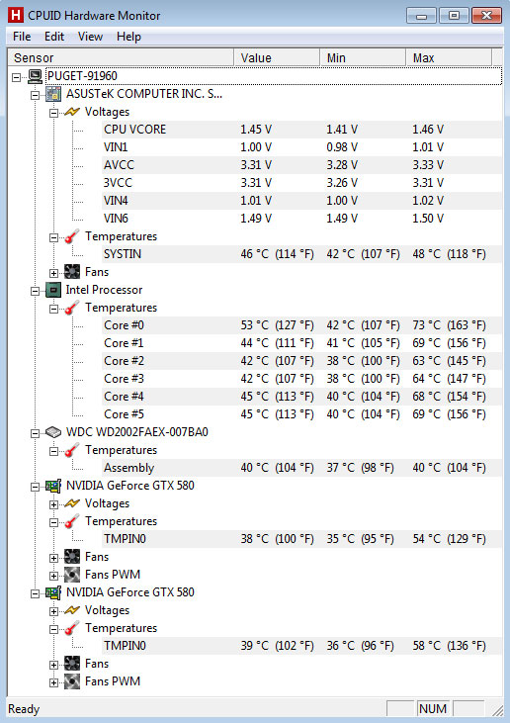Screen dimensions: 510x723
Task: Select the Assembly temperature row
Action: click(301, 468)
